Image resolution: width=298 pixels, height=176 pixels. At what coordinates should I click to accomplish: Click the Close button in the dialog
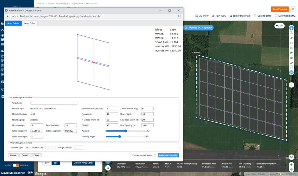[x=36, y=155]
